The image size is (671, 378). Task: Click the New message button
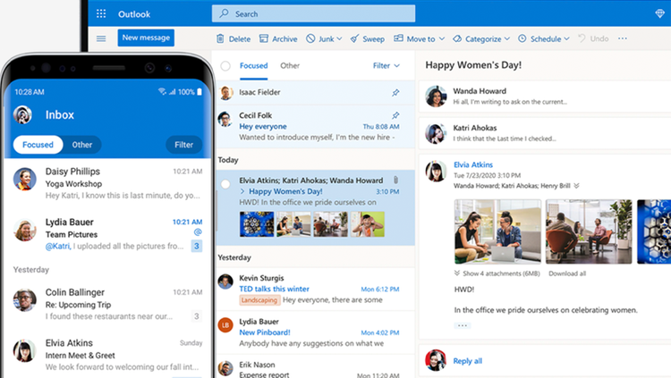click(146, 38)
